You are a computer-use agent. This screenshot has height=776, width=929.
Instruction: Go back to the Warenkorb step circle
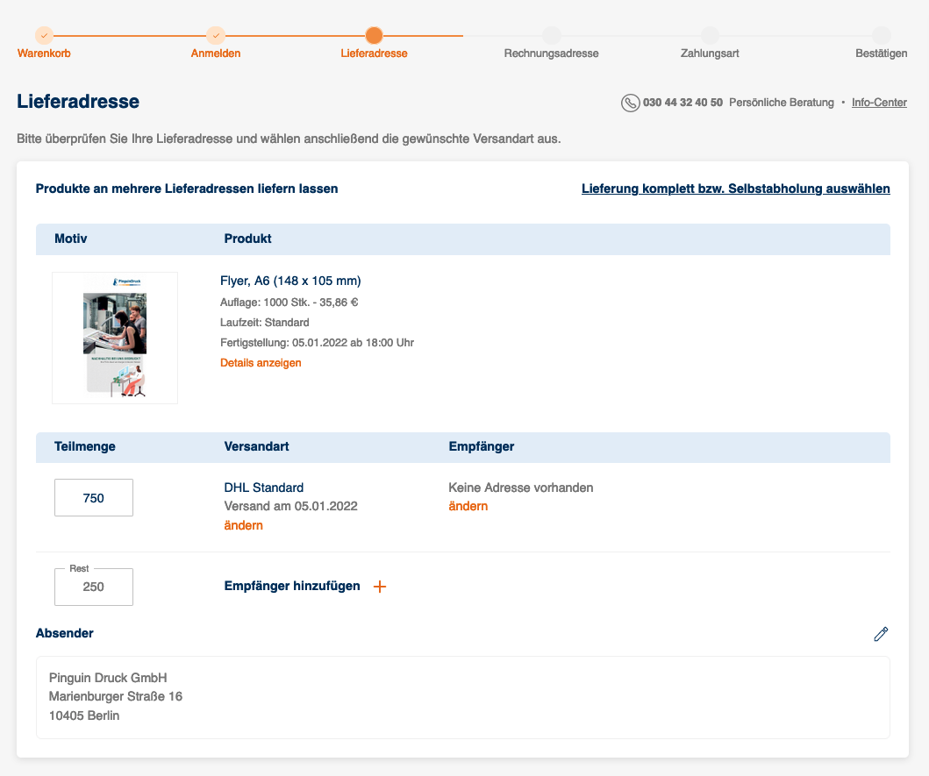point(44,36)
